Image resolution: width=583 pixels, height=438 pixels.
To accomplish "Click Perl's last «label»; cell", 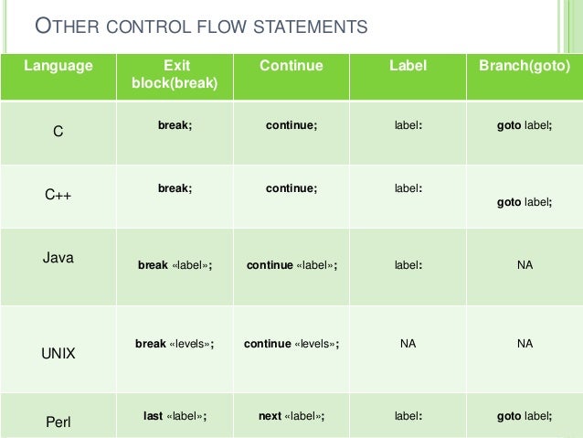I will click(175, 416).
